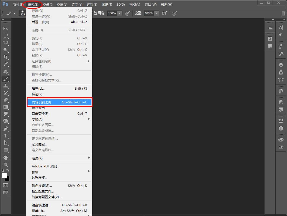The image size is (287, 216).
Task: Toggle pressure for opacity button
Action: tap(128, 13)
